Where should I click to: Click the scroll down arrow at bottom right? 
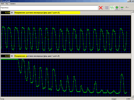pos(133,96)
